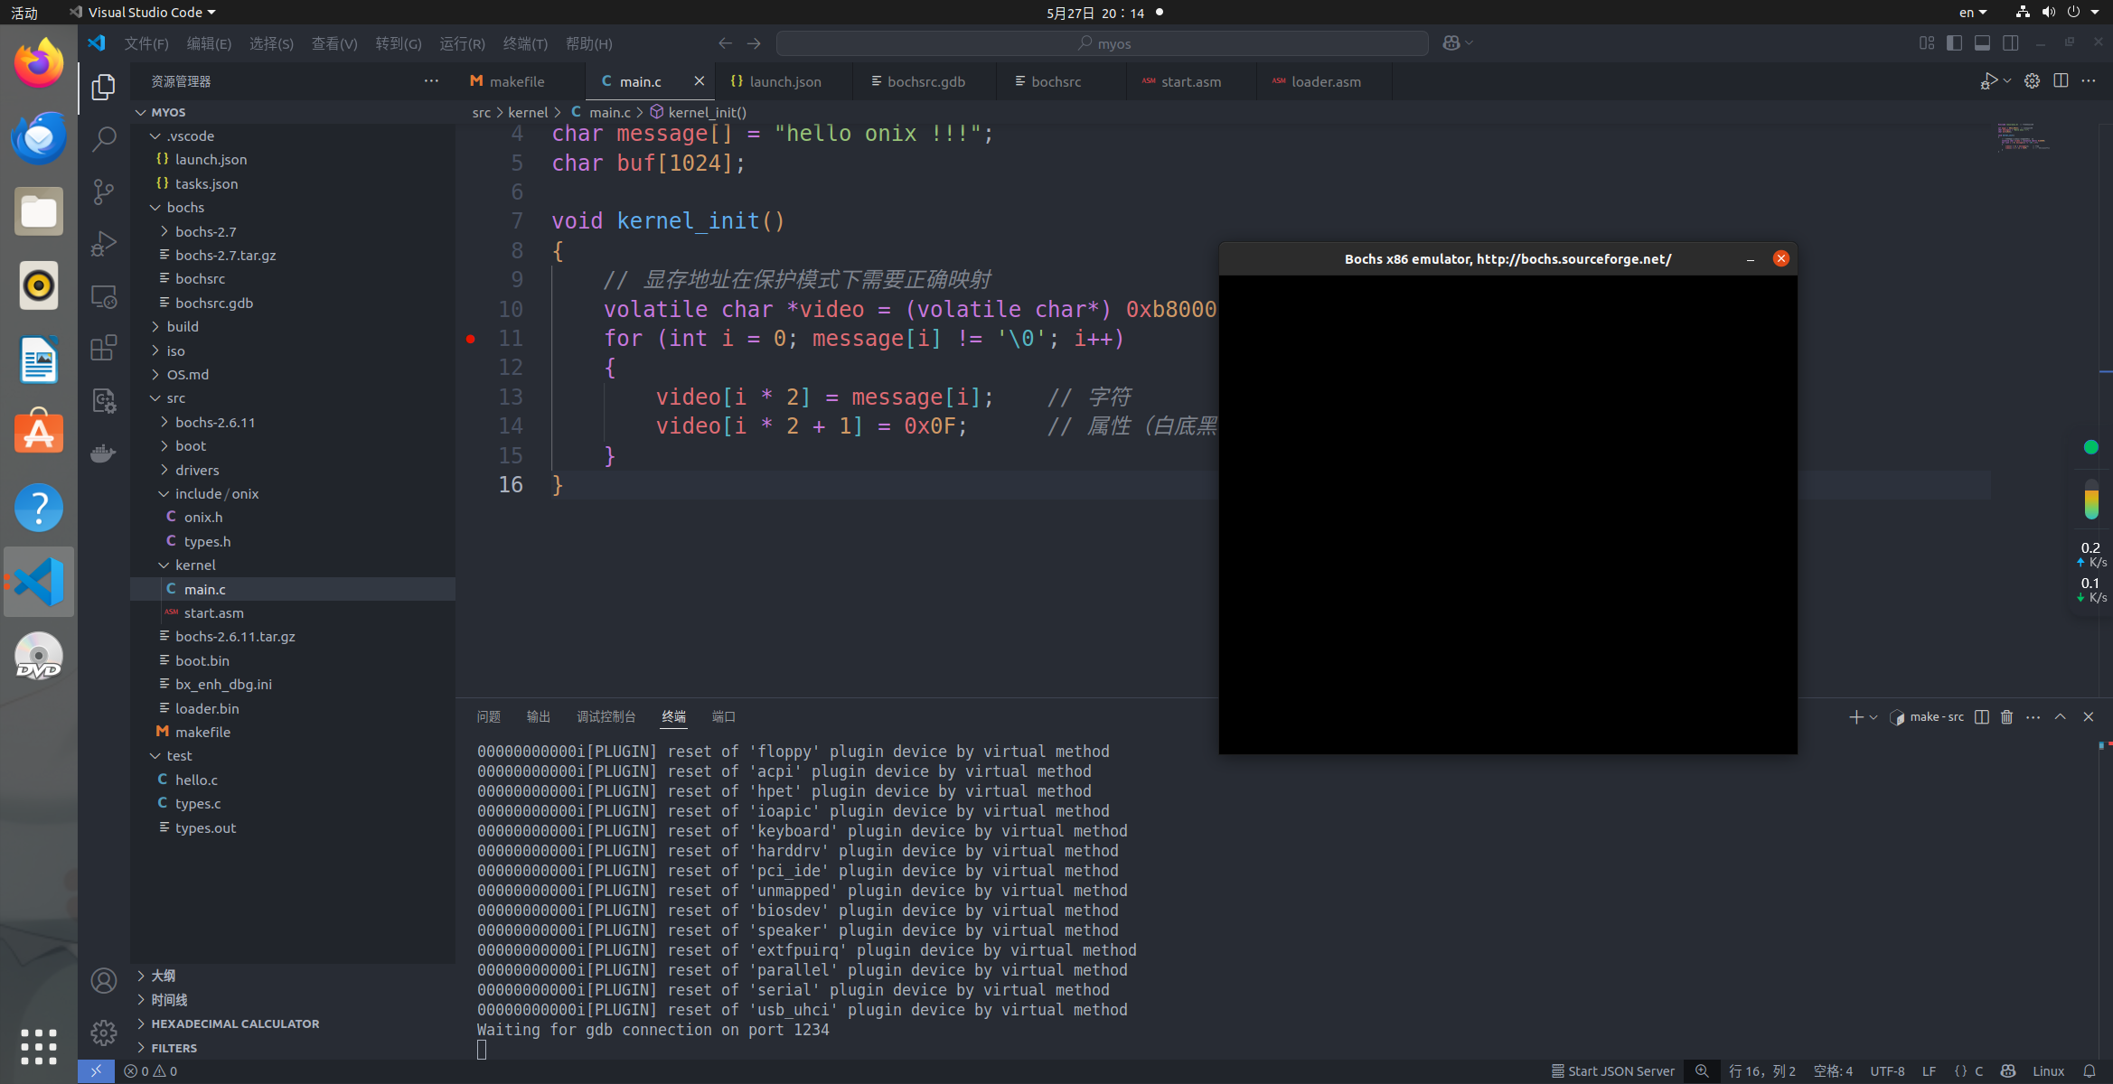Kill the make-src terminal with trash icon
Image resolution: width=2113 pixels, height=1084 pixels.
(2005, 716)
